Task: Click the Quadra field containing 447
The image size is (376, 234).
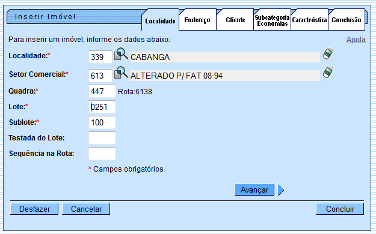Action: [102, 91]
